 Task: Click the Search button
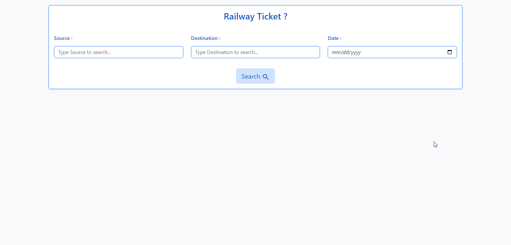tap(255, 76)
